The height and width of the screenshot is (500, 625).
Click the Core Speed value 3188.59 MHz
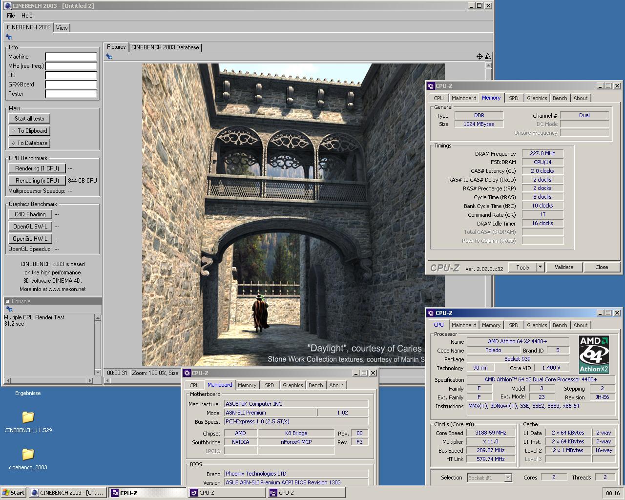coord(491,433)
